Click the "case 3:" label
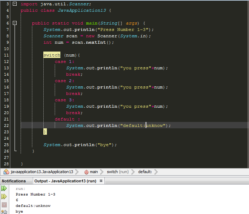 tap(65, 100)
